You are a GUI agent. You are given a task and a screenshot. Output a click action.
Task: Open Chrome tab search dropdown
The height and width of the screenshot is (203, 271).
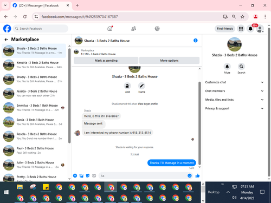coord(5,5)
